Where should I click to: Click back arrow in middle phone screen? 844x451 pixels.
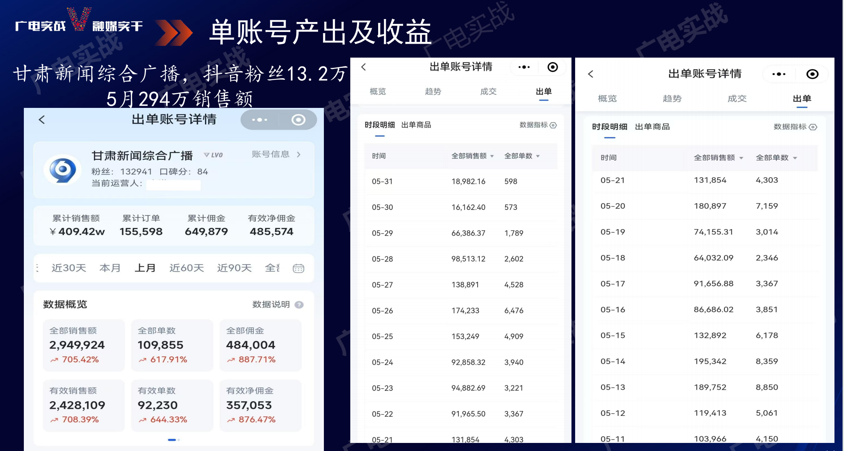click(363, 67)
